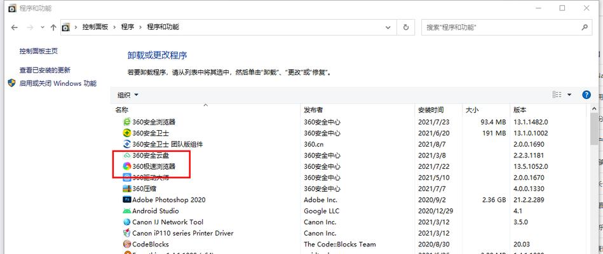The image size is (603, 254).
Task: Click the 360安全浏览器 program icon
Action: coord(127,122)
